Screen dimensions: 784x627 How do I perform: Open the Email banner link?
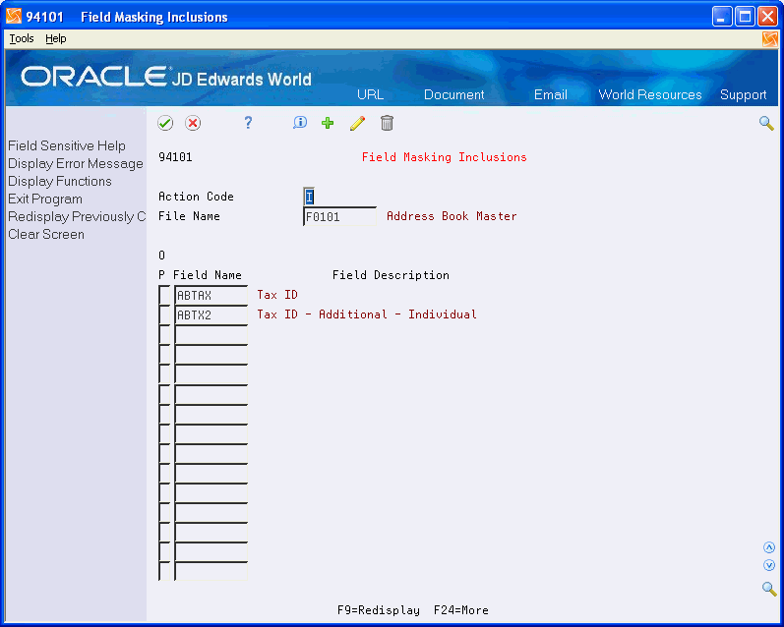tap(551, 94)
